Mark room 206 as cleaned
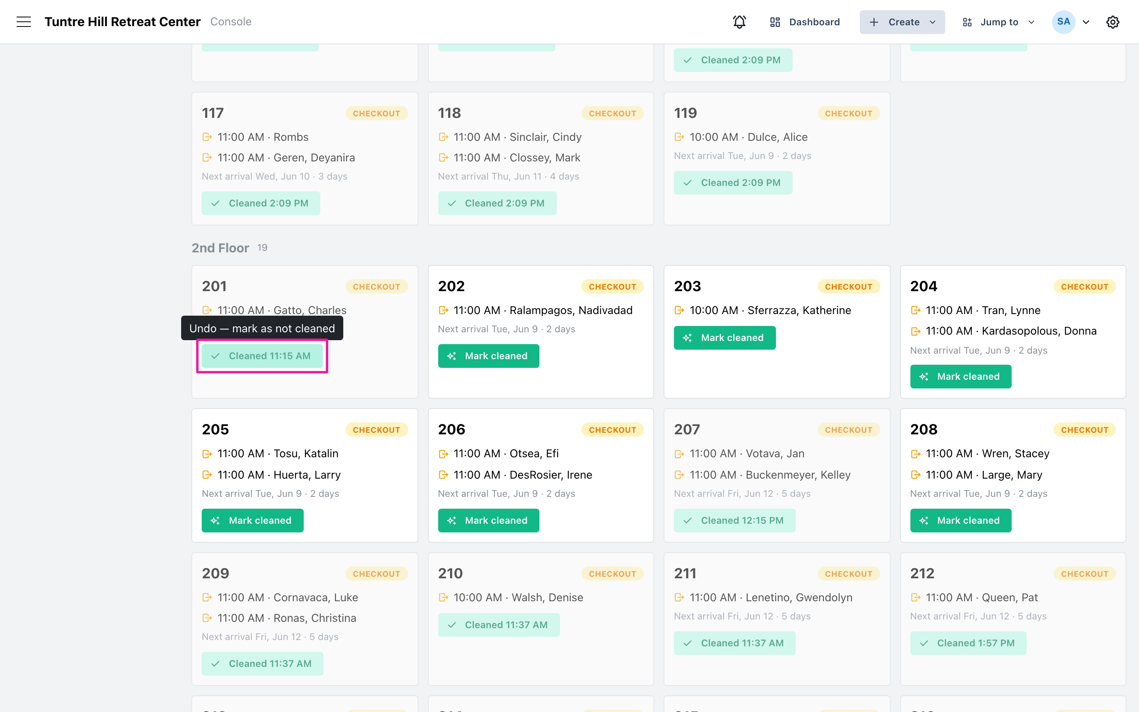Screen dimensions: 1139x712 point(488,520)
